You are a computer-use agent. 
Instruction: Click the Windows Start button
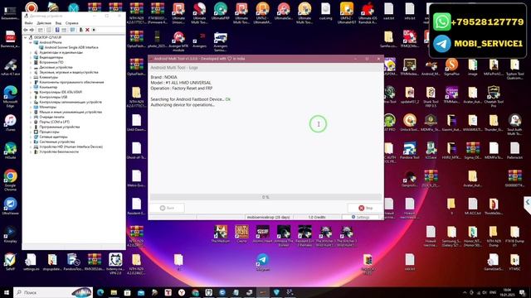[x=6, y=292]
